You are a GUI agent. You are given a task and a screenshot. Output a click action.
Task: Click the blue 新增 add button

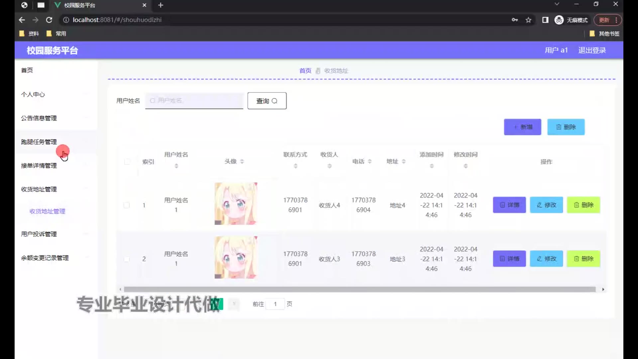coord(522,127)
